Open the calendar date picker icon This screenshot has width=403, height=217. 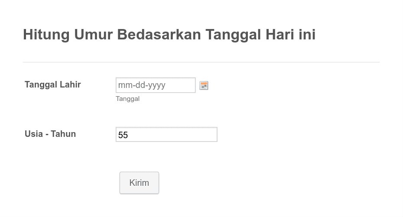(x=204, y=85)
